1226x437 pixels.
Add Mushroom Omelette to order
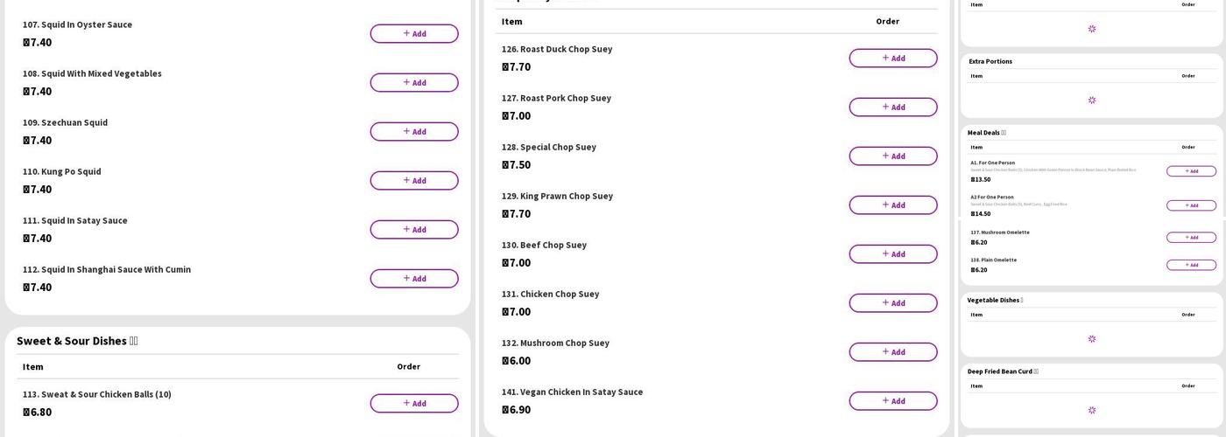1191,238
